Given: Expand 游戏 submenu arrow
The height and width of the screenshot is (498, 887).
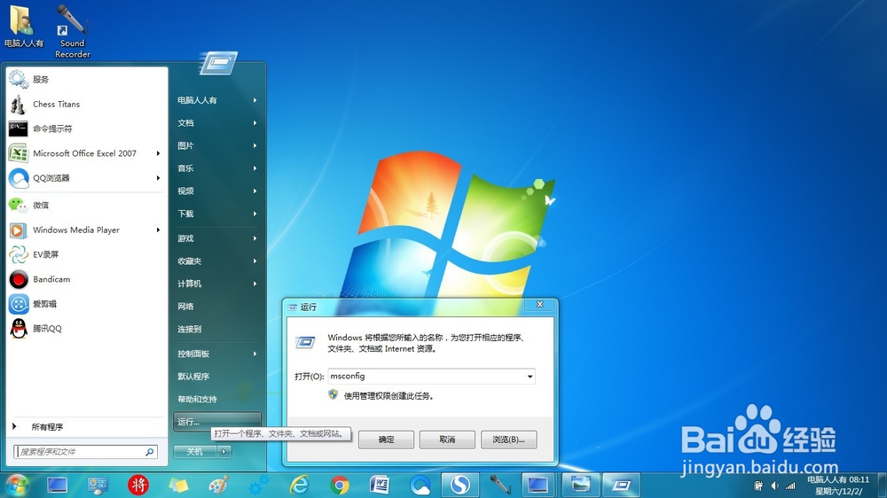Looking at the screenshot, I should point(255,238).
